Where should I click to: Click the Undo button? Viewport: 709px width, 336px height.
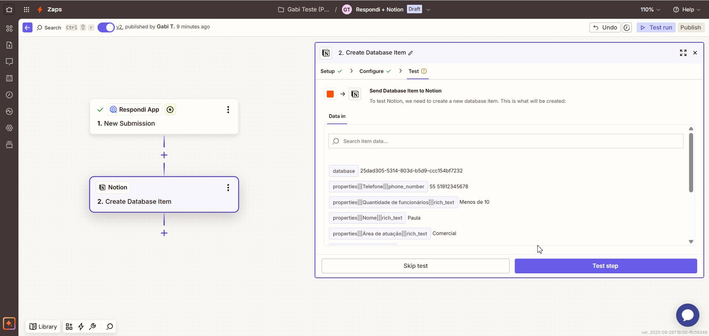605,28
